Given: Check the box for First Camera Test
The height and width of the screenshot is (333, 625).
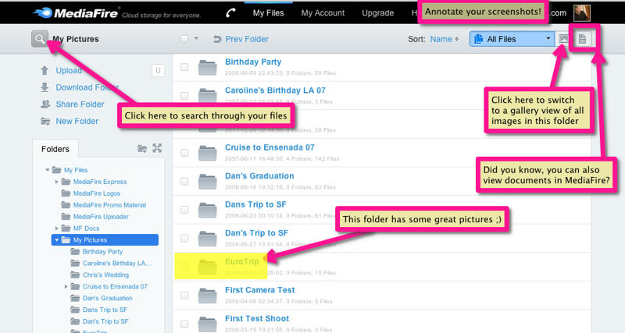Looking at the screenshot, I should [x=184, y=296].
